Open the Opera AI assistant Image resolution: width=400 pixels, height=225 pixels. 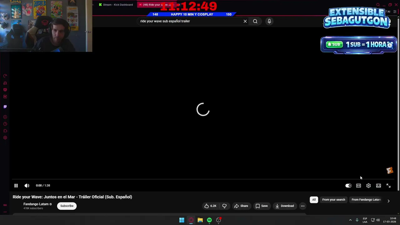click(388, 12)
